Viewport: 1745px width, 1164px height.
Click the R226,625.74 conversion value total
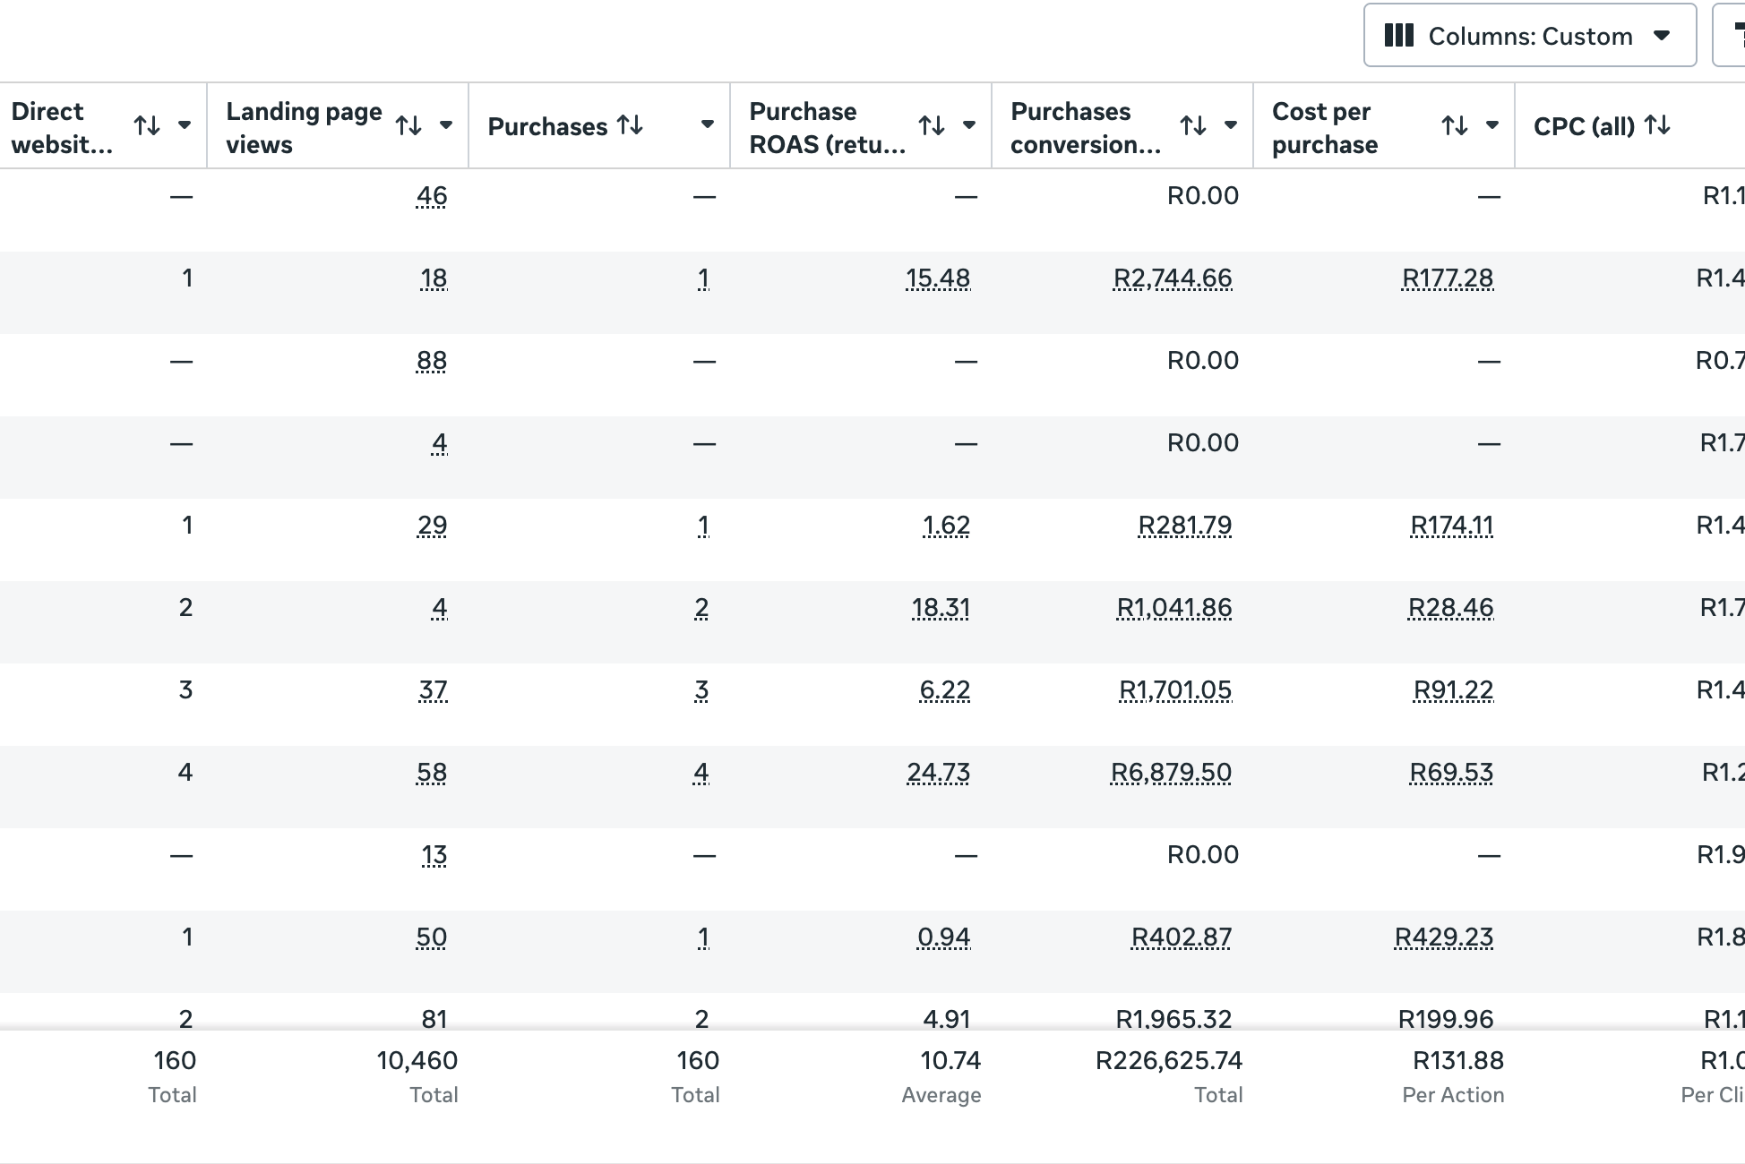(1172, 1060)
